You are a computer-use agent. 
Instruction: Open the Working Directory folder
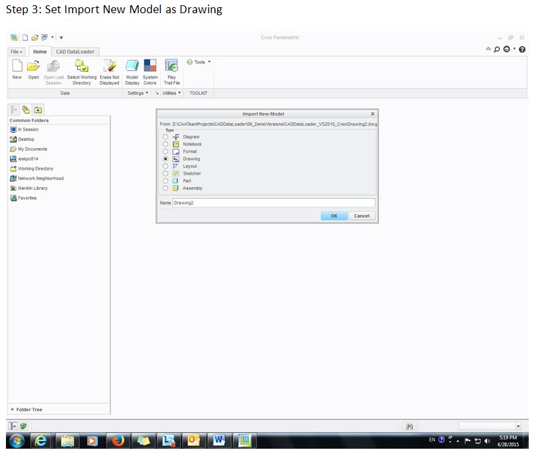point(32,169)
